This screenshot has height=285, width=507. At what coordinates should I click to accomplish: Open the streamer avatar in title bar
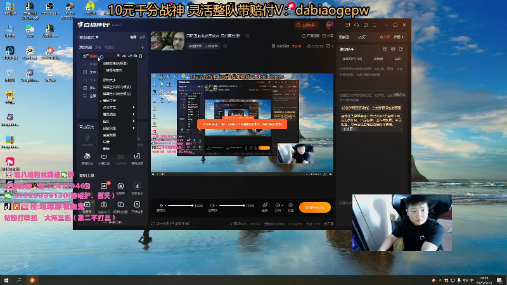tap(330, 25)
